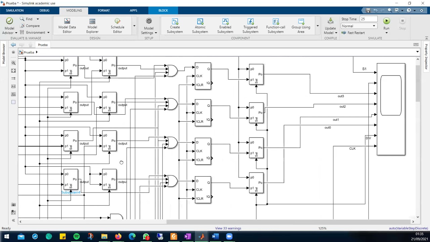Click Fit to View in palette

[x=13, y=71]
